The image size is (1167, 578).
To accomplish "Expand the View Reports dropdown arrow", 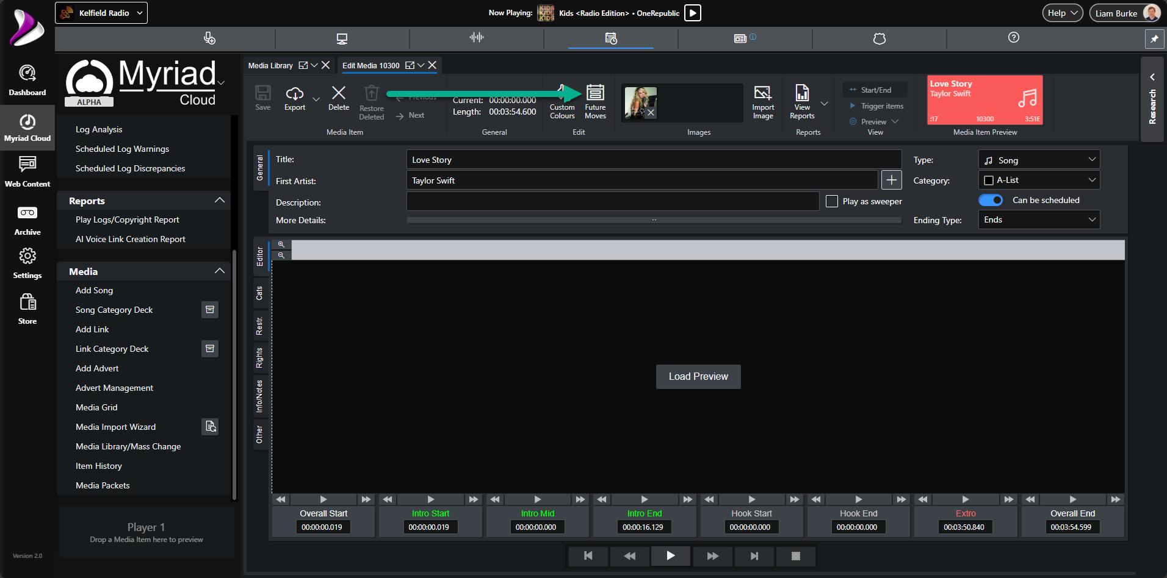I will (x=825, y=104).
